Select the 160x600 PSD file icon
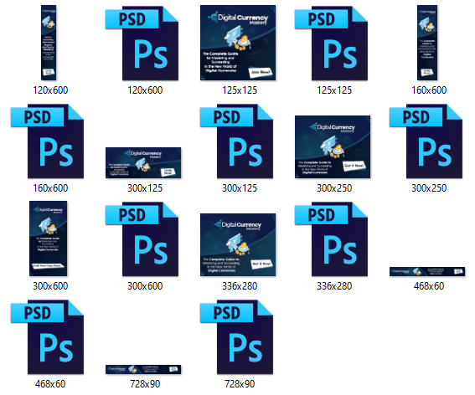The width and height of the screenshot is (475, 395). (x=47, y=141)
